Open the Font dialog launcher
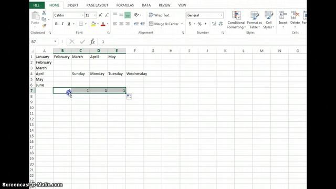Image resolution: width=336 pixels, height=189 pixels. pyautogui.click(x=108, y=33)
